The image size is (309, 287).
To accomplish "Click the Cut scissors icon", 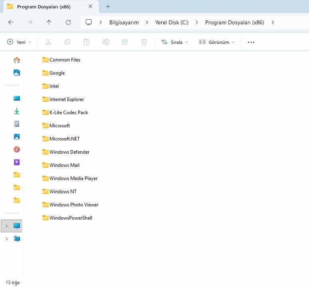I will pos(48,42).
